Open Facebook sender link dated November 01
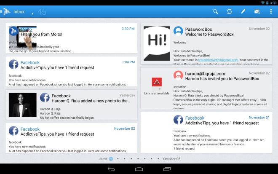278x174 pixels. point(195,118)
